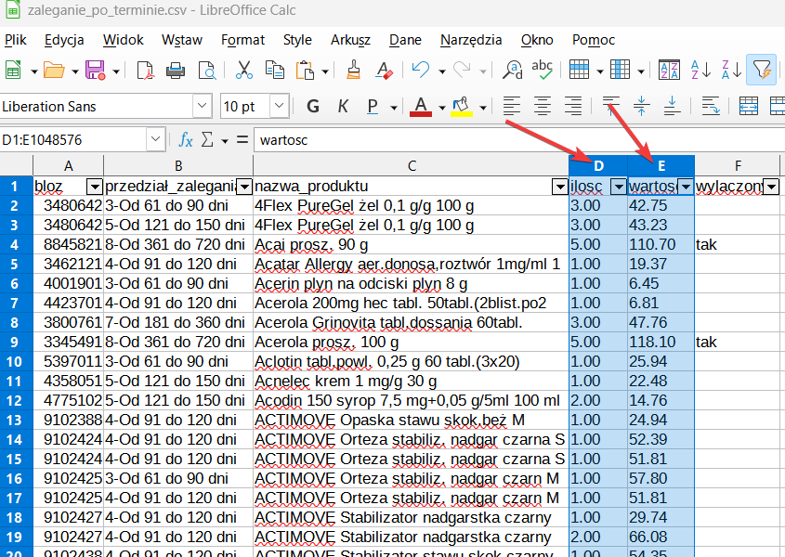Toggle the AutoFilter funnel button
The image size is (785, 557).
tap(761, 70)
